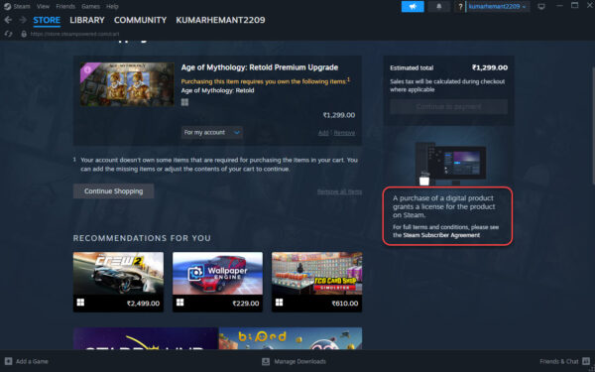Click the RECOMMENDATIONS FOR YOU heading
This screenshot has height=372, width=595.
[x=142, y=238]
